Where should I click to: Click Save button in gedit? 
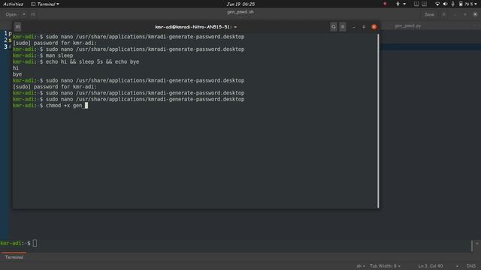coord(429,14)
